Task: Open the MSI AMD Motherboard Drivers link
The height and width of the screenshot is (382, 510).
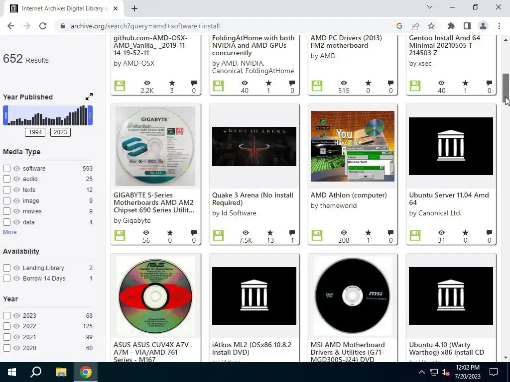Action: (x=348, y=352)
